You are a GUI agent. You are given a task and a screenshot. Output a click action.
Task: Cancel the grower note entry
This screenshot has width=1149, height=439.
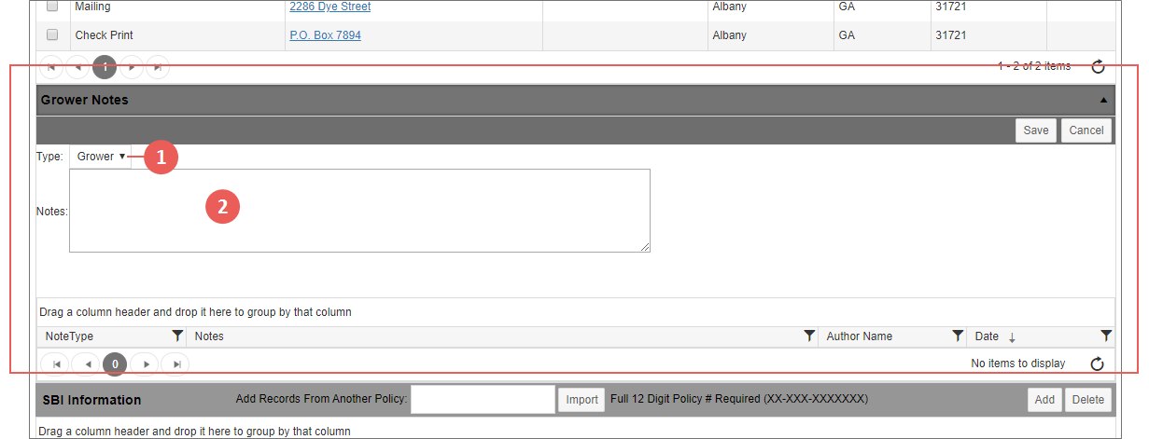1086,130
